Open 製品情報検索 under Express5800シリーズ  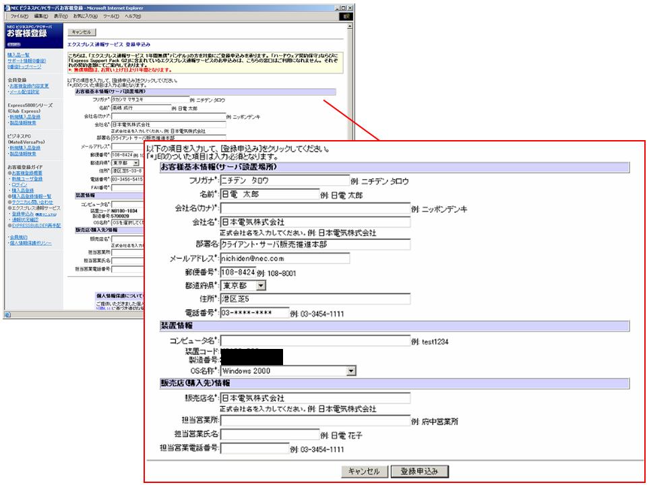23,123
